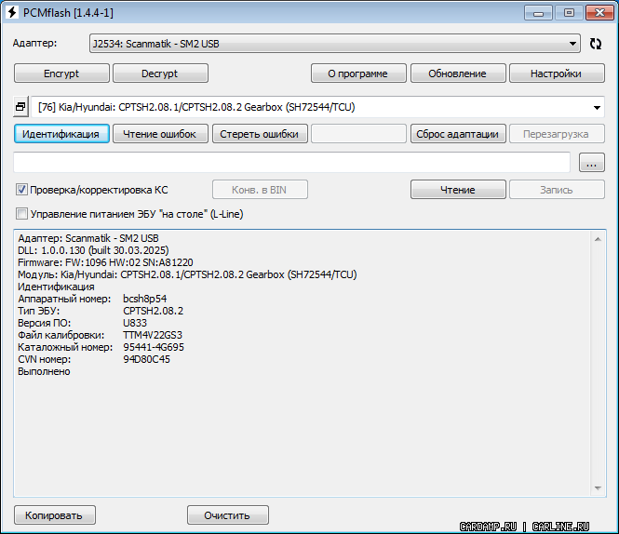Click the log scrollbar up arrow

598,239
